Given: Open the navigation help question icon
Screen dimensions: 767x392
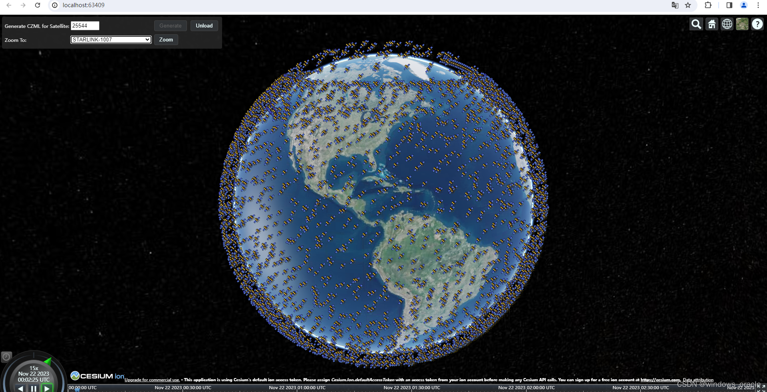Looking at the screenshot, I should coord(757,24).
